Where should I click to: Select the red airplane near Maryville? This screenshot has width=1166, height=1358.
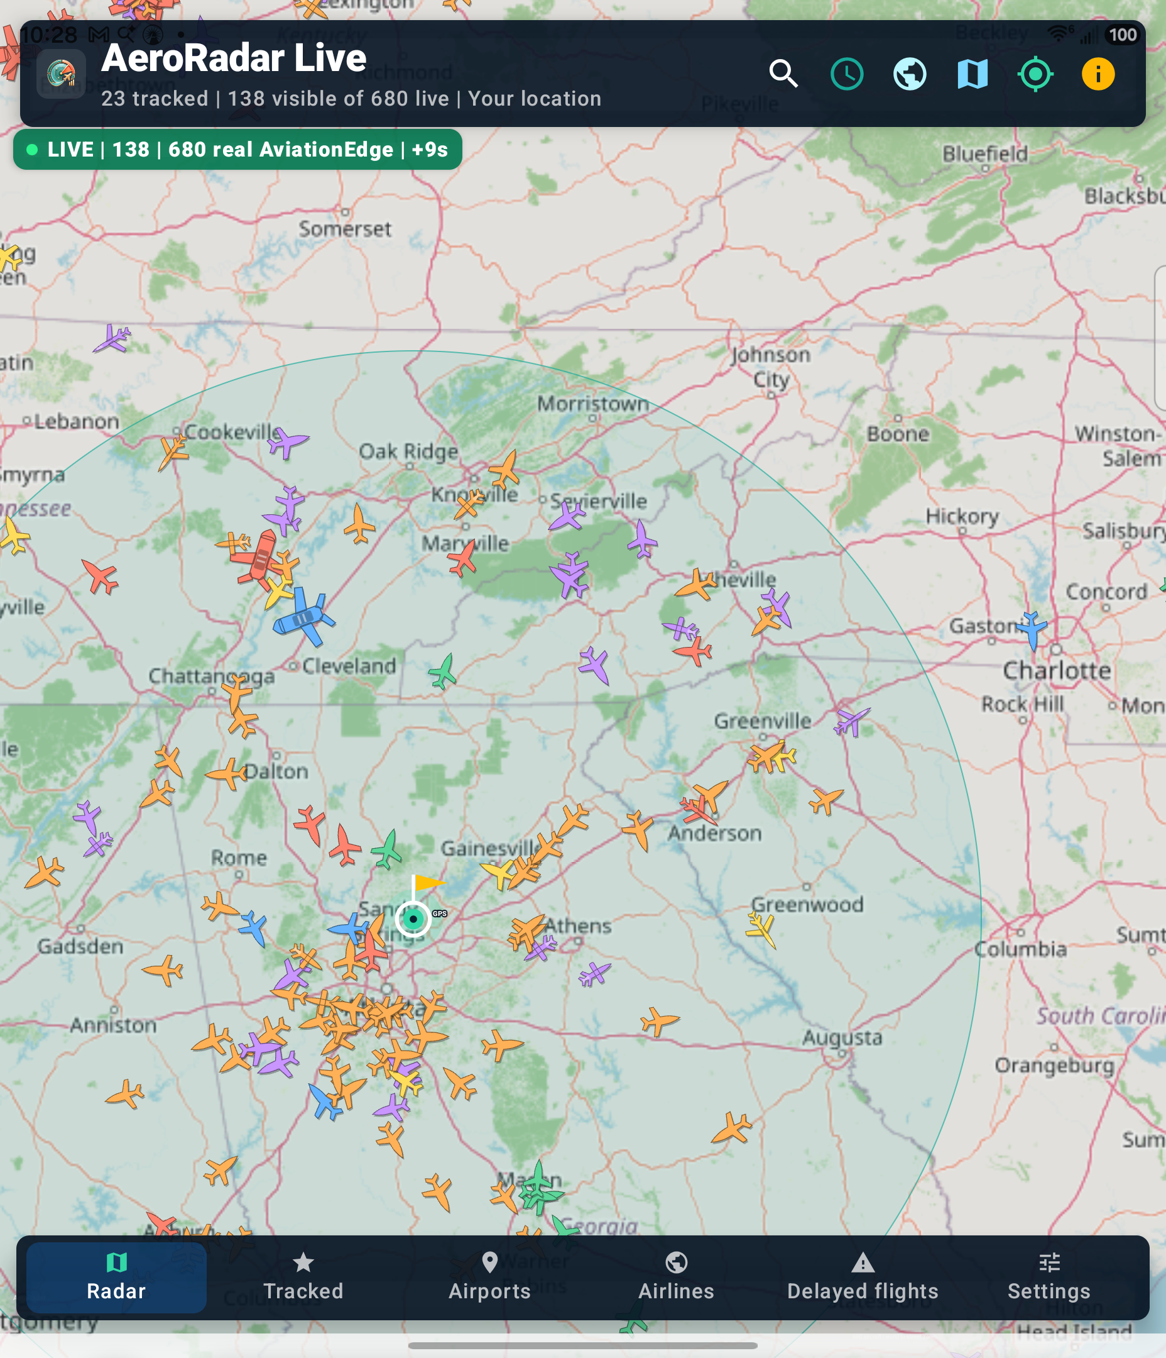463,558
